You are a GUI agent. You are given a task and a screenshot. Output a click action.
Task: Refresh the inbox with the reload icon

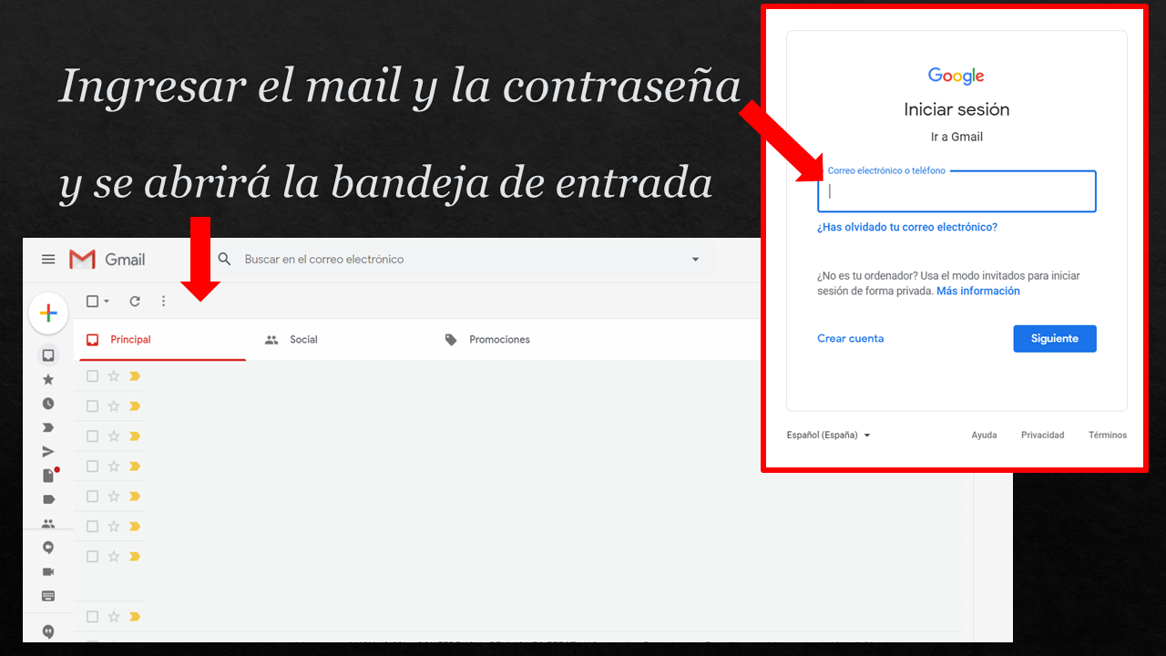135,302
